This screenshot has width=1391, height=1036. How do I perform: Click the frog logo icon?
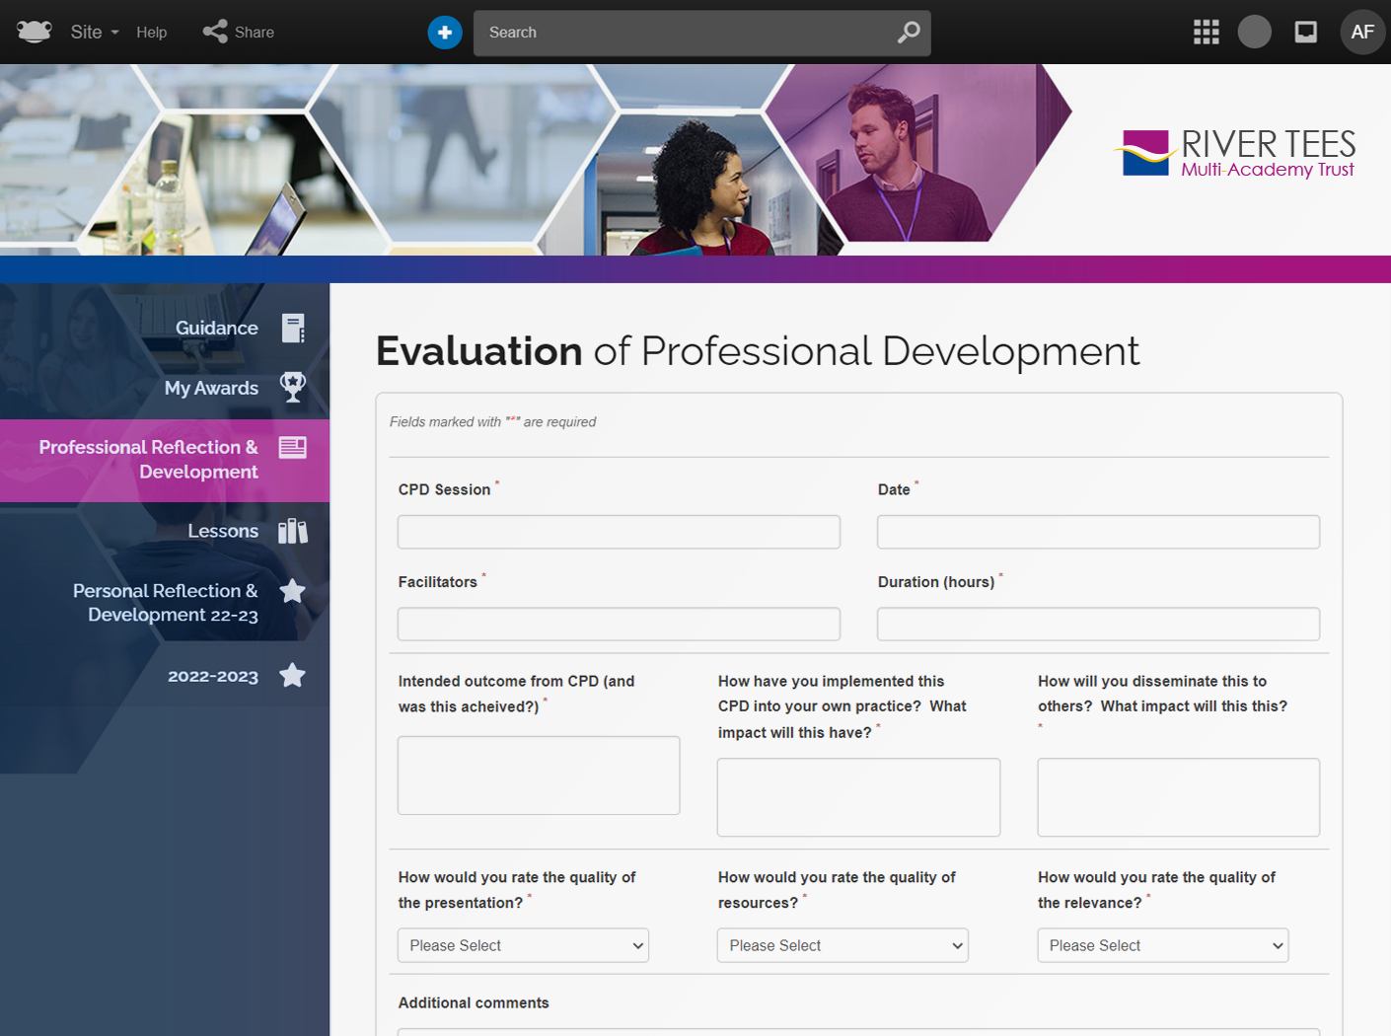35,32
